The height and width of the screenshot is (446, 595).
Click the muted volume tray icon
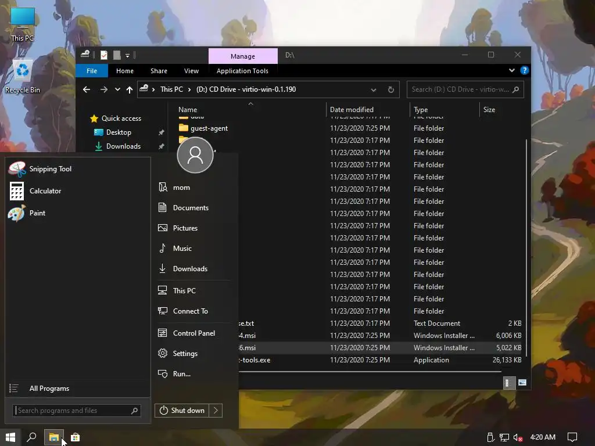pos(518,437)
